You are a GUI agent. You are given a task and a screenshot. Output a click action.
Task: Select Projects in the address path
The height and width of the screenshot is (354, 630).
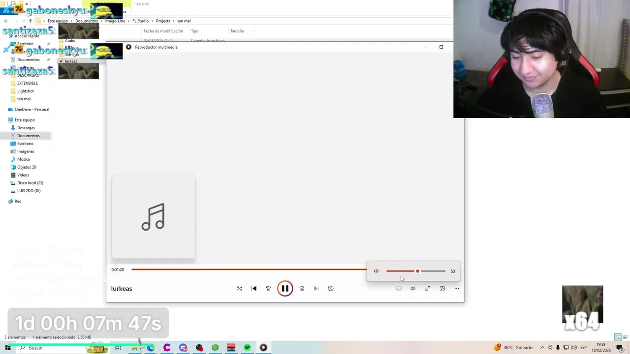(163, 21)
